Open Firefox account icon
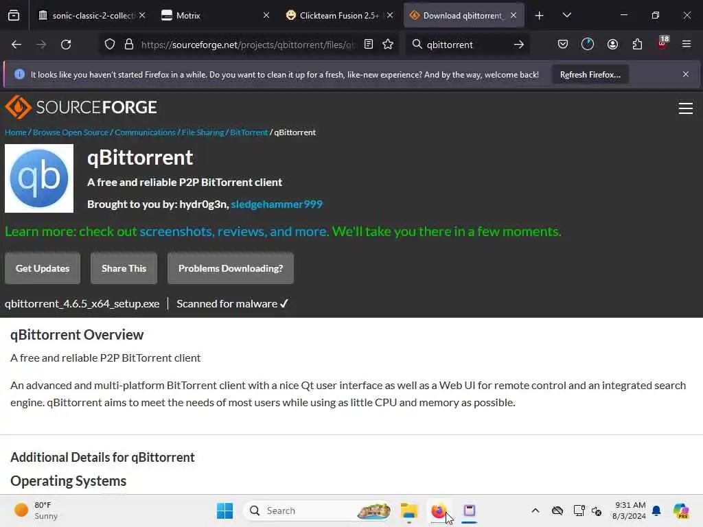Image resolution: width=703 pixels, height=527 pixels. coord(612,45)
